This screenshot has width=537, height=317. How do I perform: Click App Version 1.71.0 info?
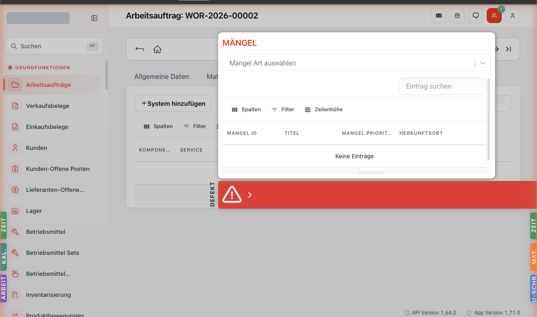493,313
